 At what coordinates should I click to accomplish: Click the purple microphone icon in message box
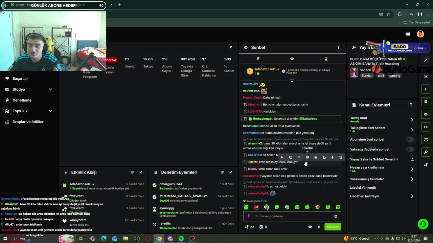[249, 216]
